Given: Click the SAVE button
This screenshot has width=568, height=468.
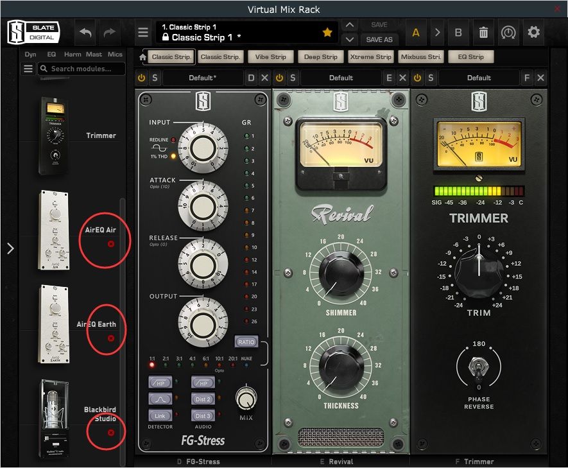Looking at the screenshot, I should (x=379, y=25).
